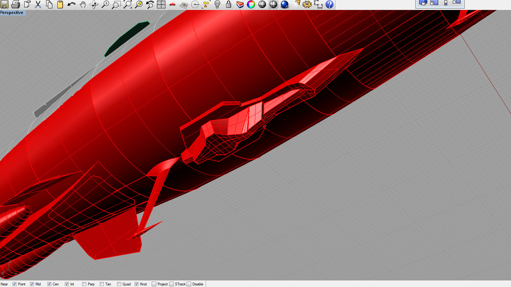This screenshot has width=511, height=287.
Task: Switch to Shaded viewport sphere icon
Action: click(262, 4)
